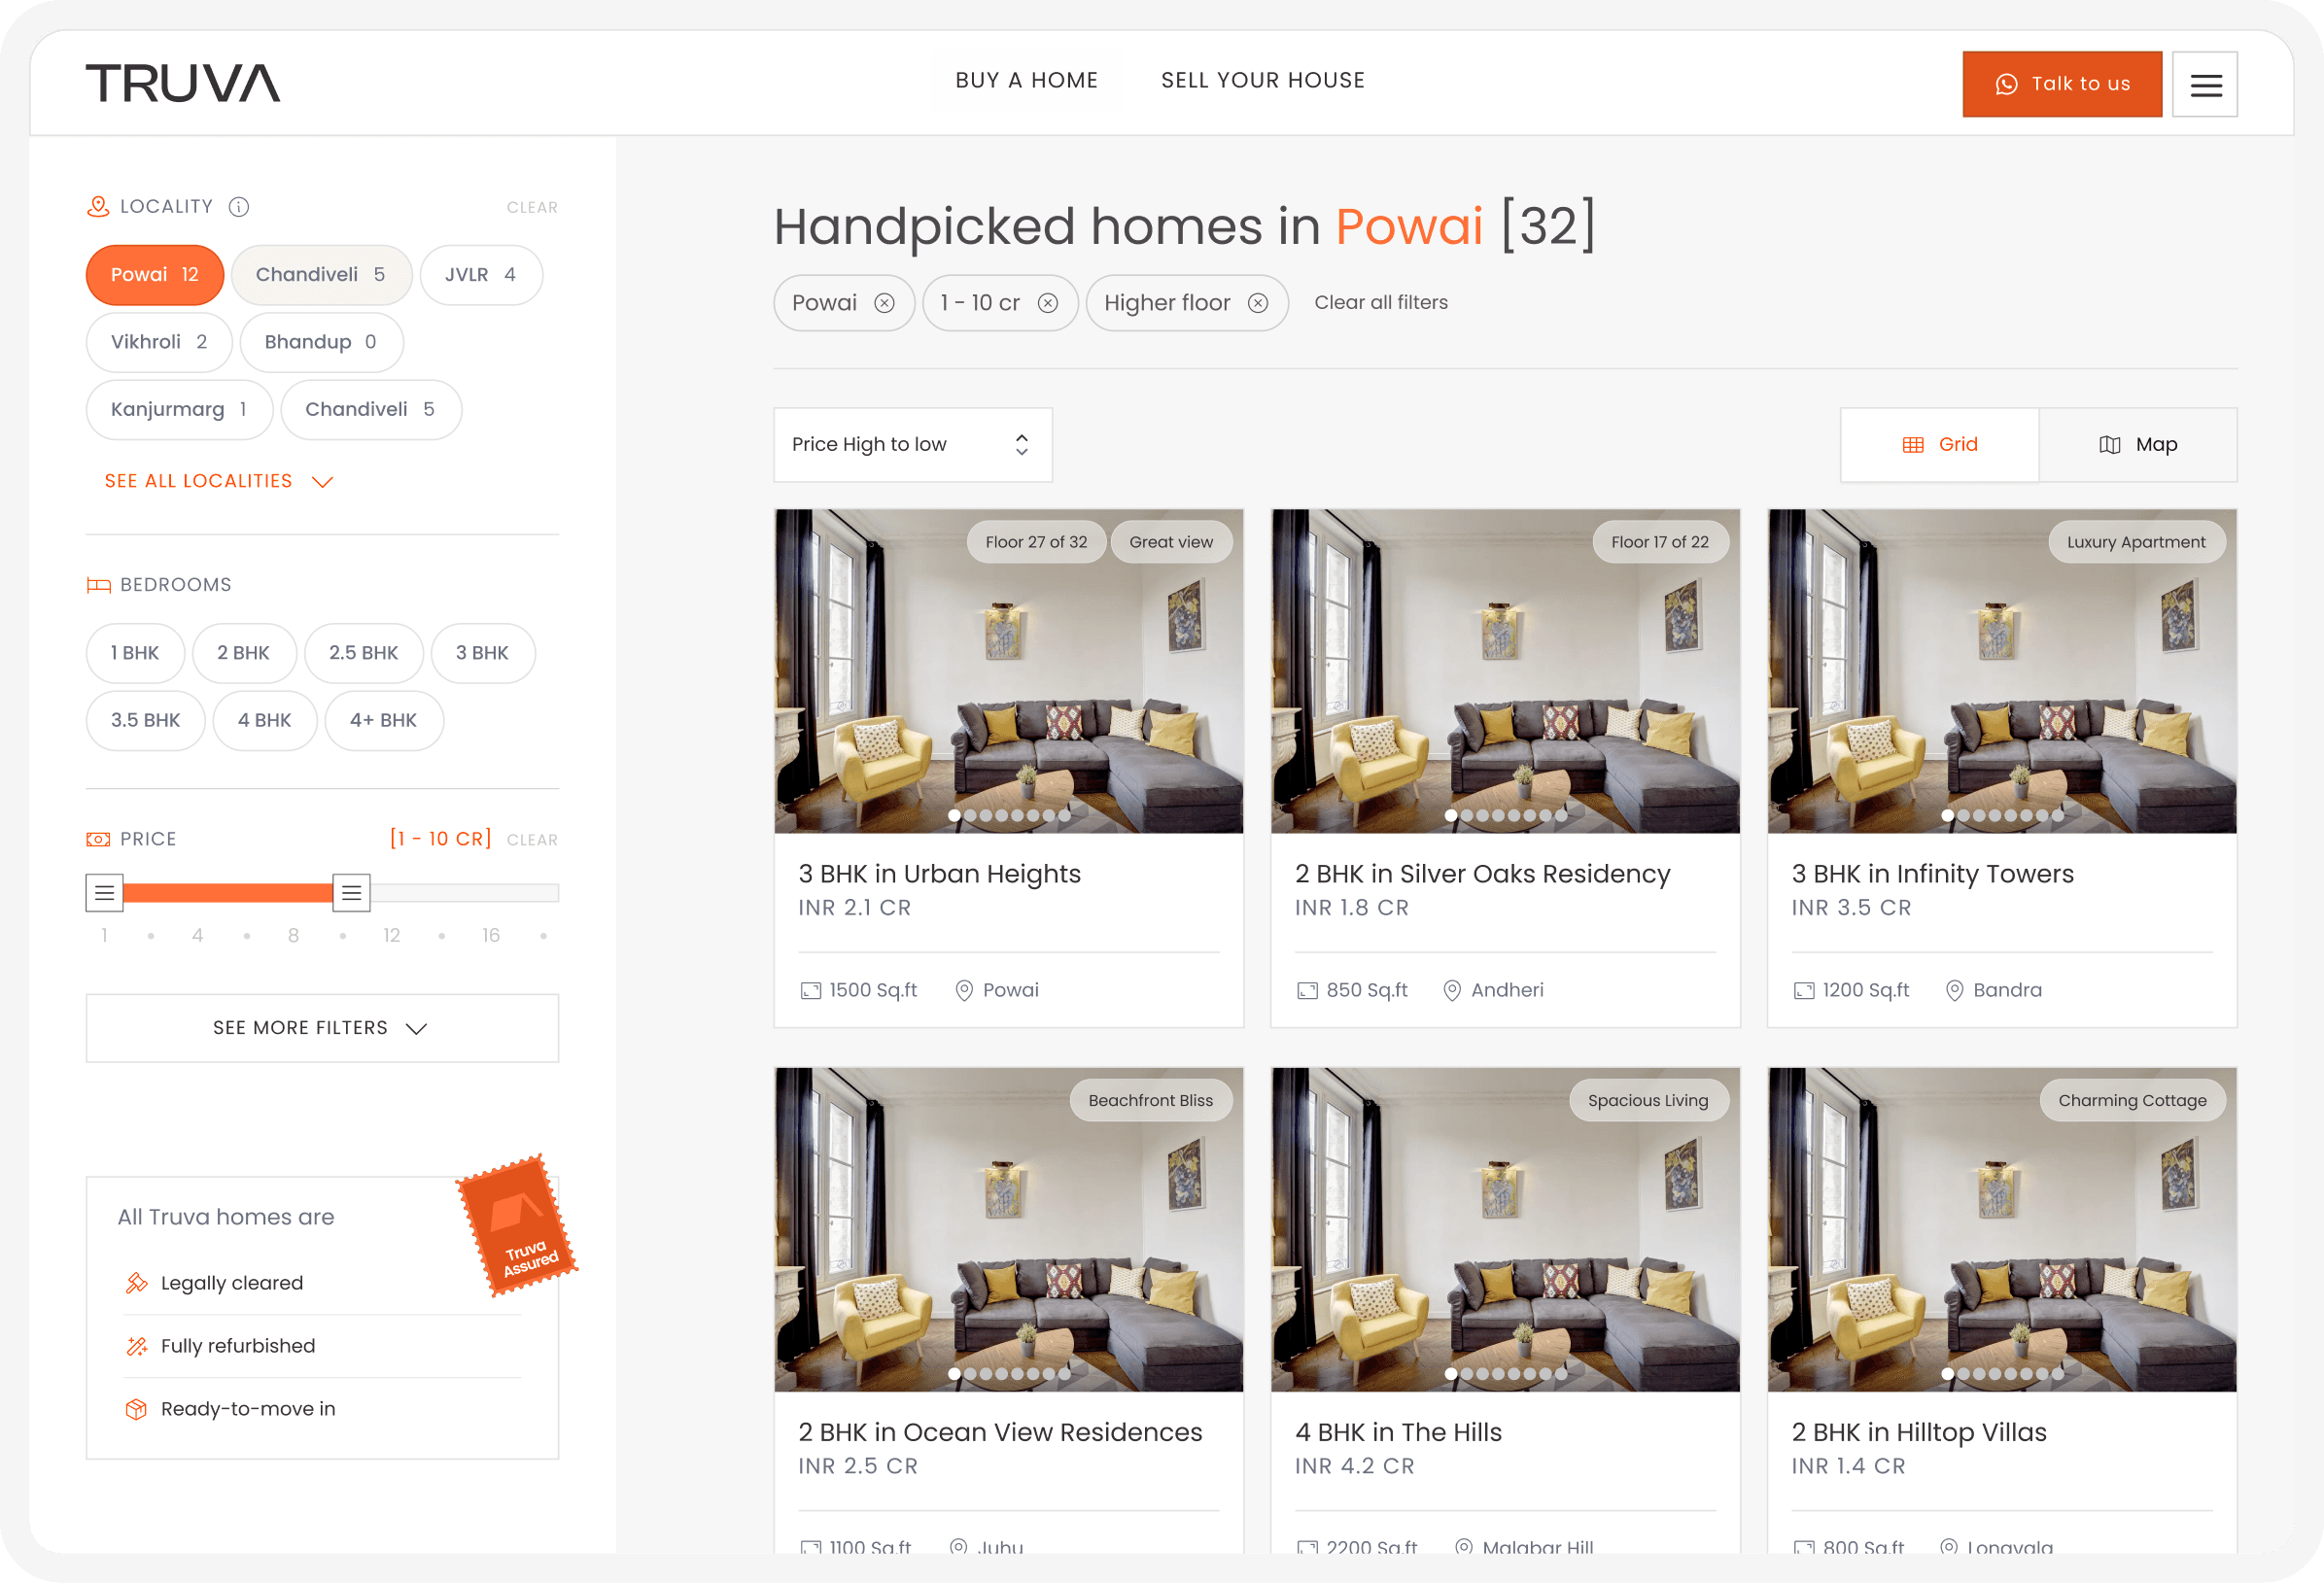Open the Sell Your House menu

[x=1262, y=80]
